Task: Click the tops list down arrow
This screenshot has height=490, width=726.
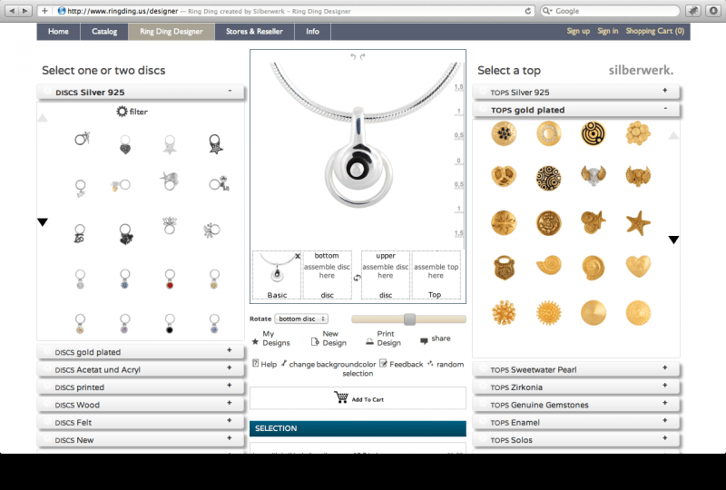Action: 673,240
